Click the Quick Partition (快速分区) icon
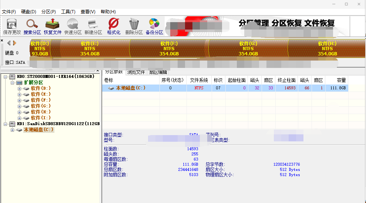Viewport: 366px width, 203px height. [73, 24]
